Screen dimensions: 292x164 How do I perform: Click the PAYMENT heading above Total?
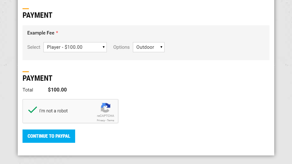(x=37, y=78)
